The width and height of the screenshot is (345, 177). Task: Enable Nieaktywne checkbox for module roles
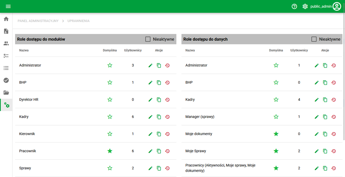(148, 39)
